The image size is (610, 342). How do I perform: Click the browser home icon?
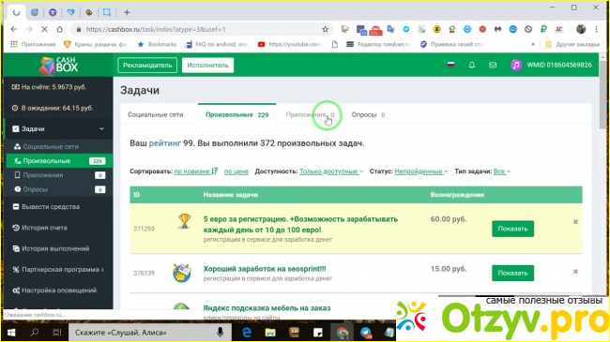coord(59,29)
